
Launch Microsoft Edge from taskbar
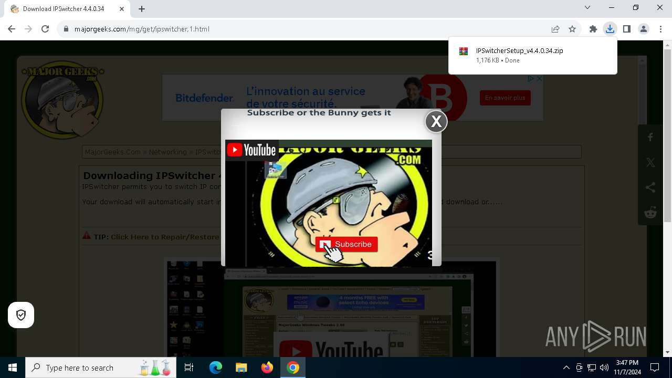[216, 367]
